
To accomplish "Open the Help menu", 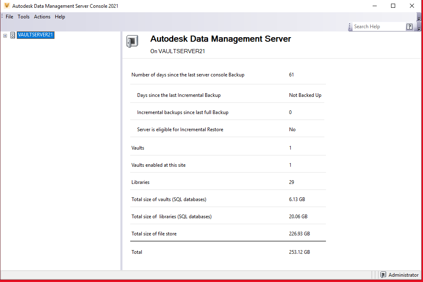I will tap(60, 17).
